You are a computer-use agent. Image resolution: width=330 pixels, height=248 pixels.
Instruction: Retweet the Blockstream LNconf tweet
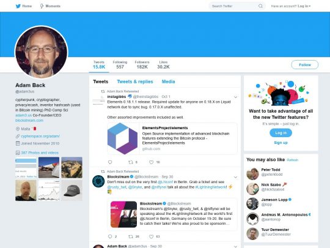coord(131,236)
